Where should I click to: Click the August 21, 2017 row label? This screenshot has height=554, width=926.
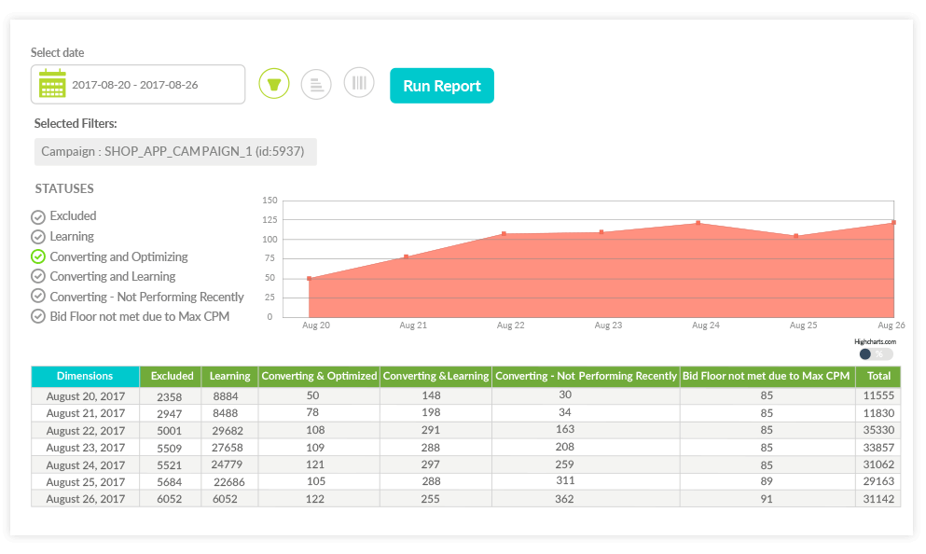[x=86, y=413]
